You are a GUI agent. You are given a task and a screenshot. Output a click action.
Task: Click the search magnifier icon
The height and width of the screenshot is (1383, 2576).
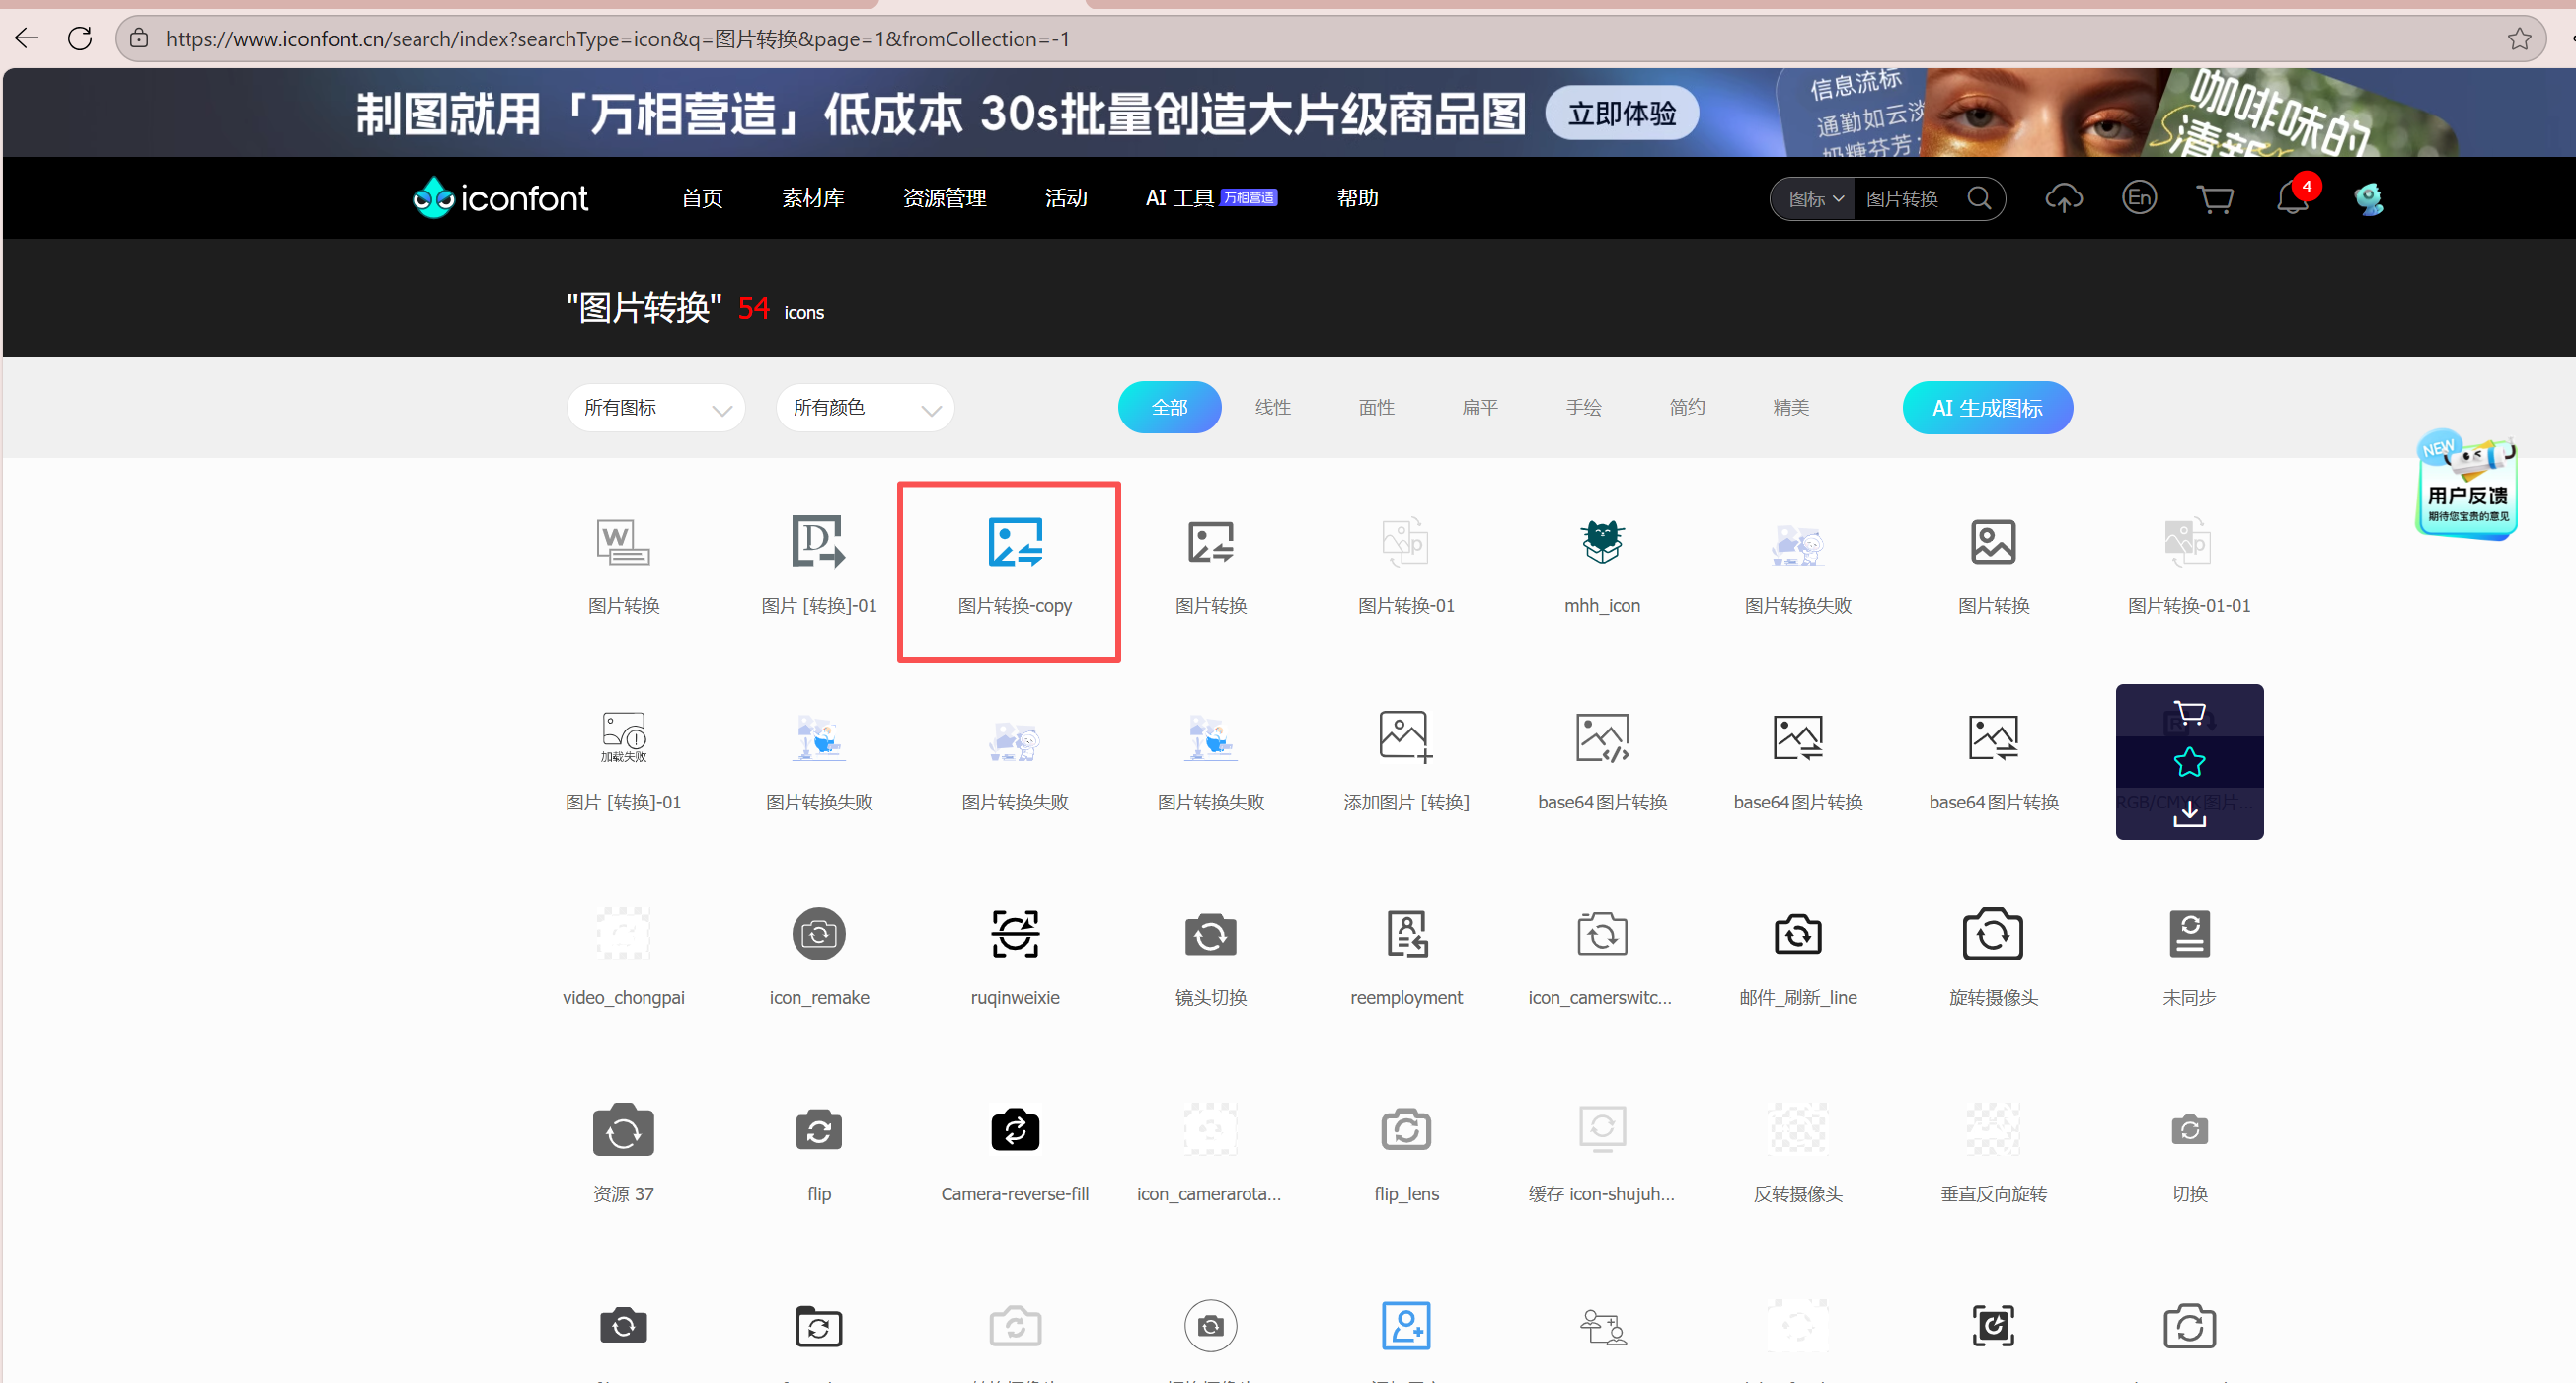[x=1979, y=198]
